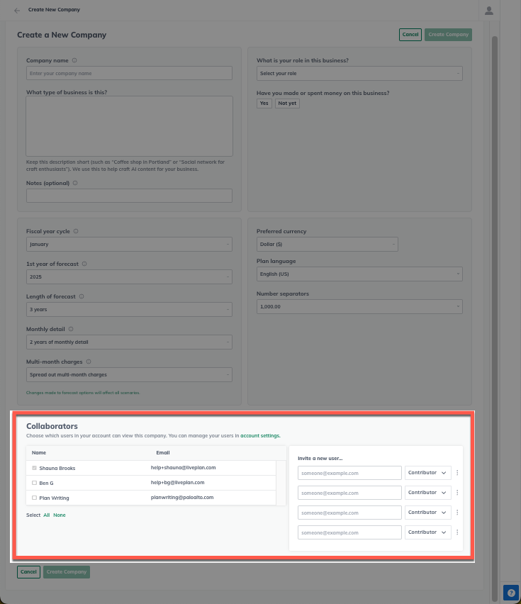Open Fiscal year cycle January dropdown
The image size is (521, 604).
click(x=129, y=244)
